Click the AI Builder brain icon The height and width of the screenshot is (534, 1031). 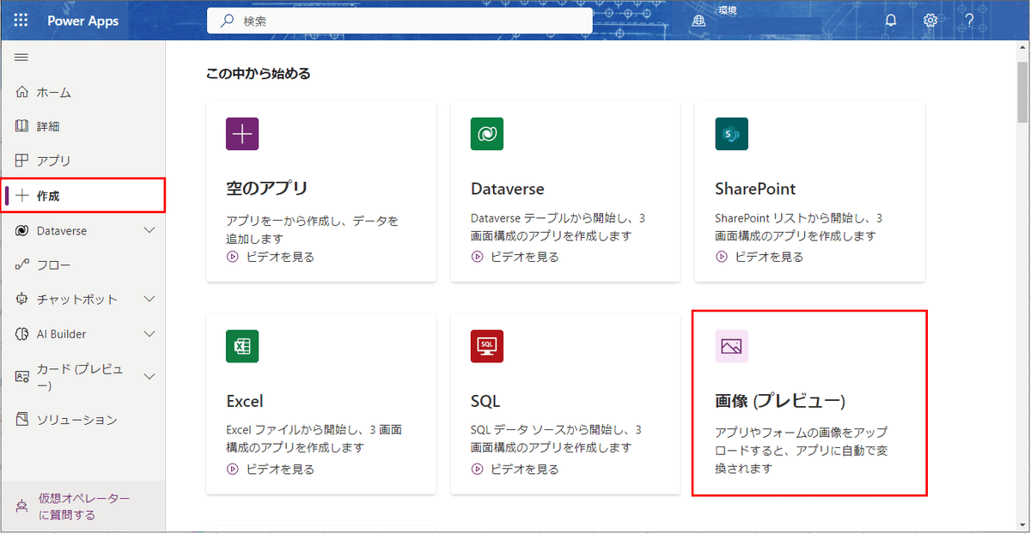coord(22,334)
